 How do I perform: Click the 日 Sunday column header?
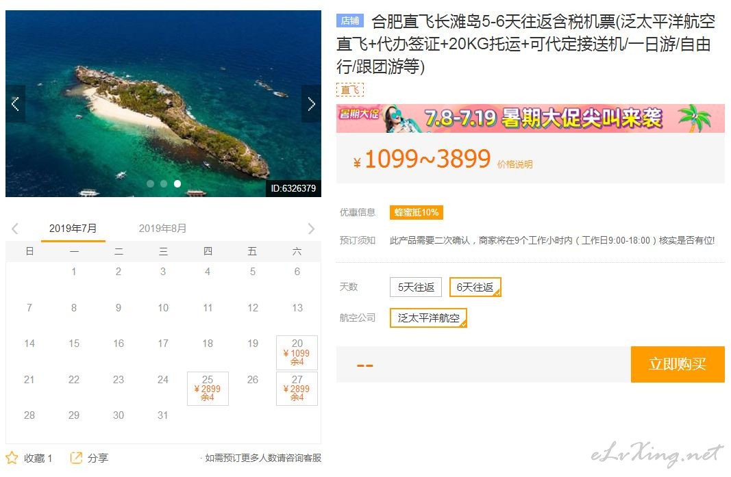[29, 252]
